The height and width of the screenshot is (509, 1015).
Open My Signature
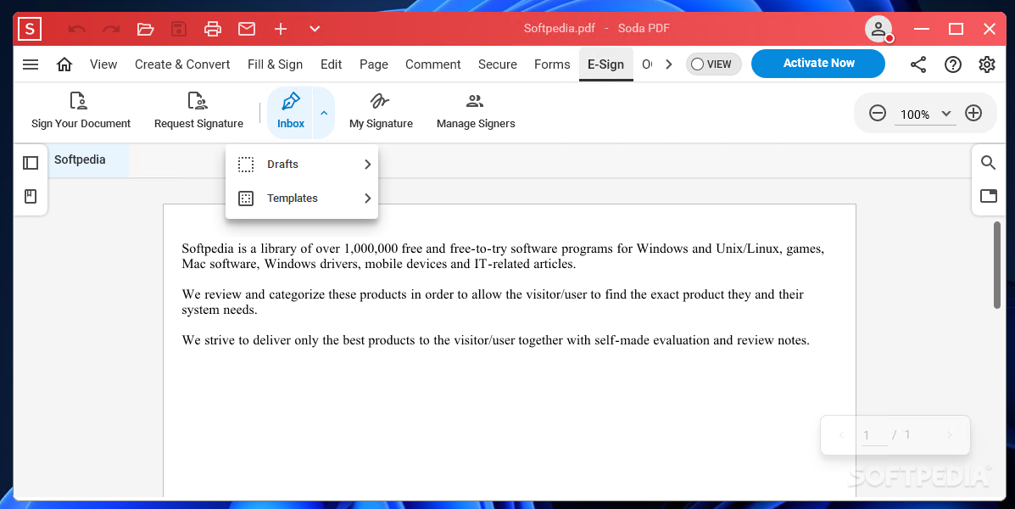381,111
